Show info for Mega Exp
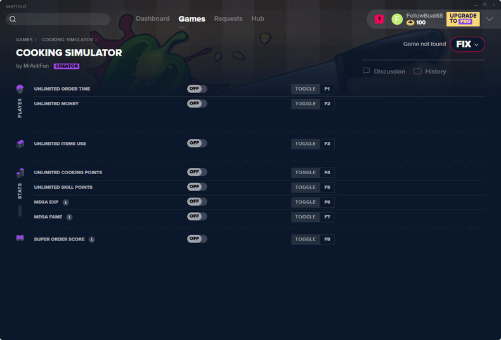The height and width of the screenshot is (340, 501). point(65,202)
